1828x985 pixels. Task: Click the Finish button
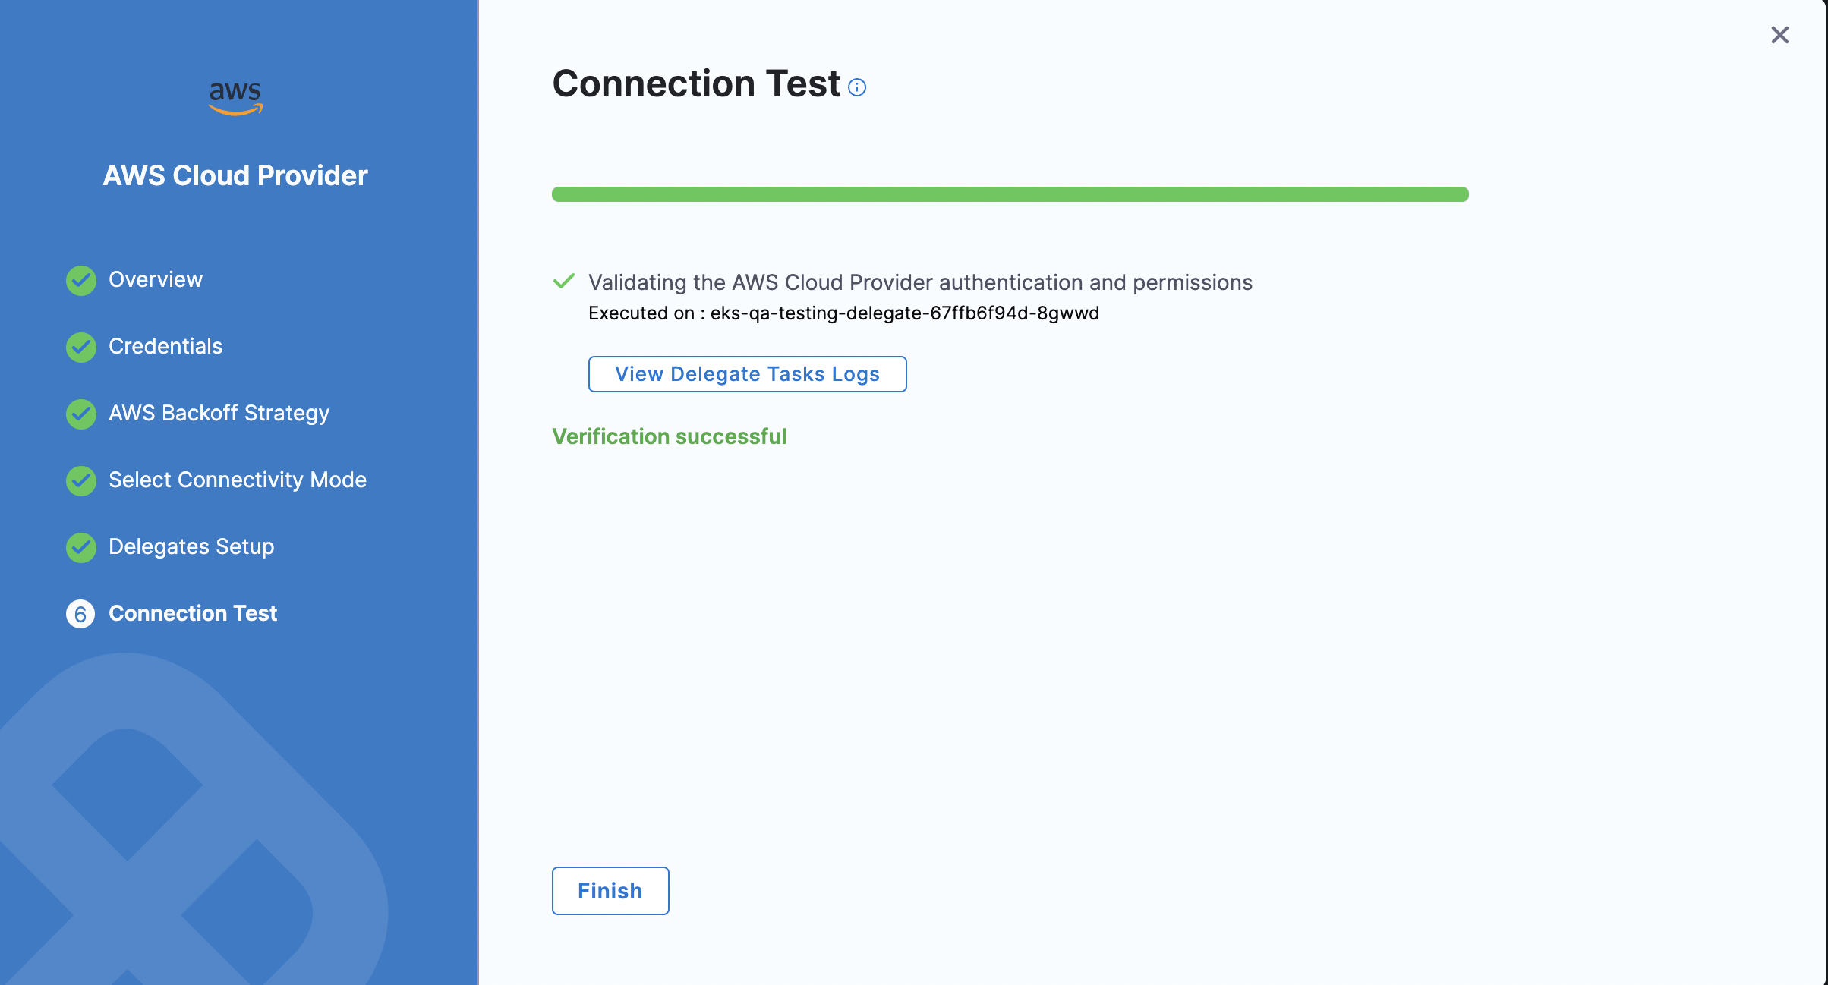coord(610,890)
